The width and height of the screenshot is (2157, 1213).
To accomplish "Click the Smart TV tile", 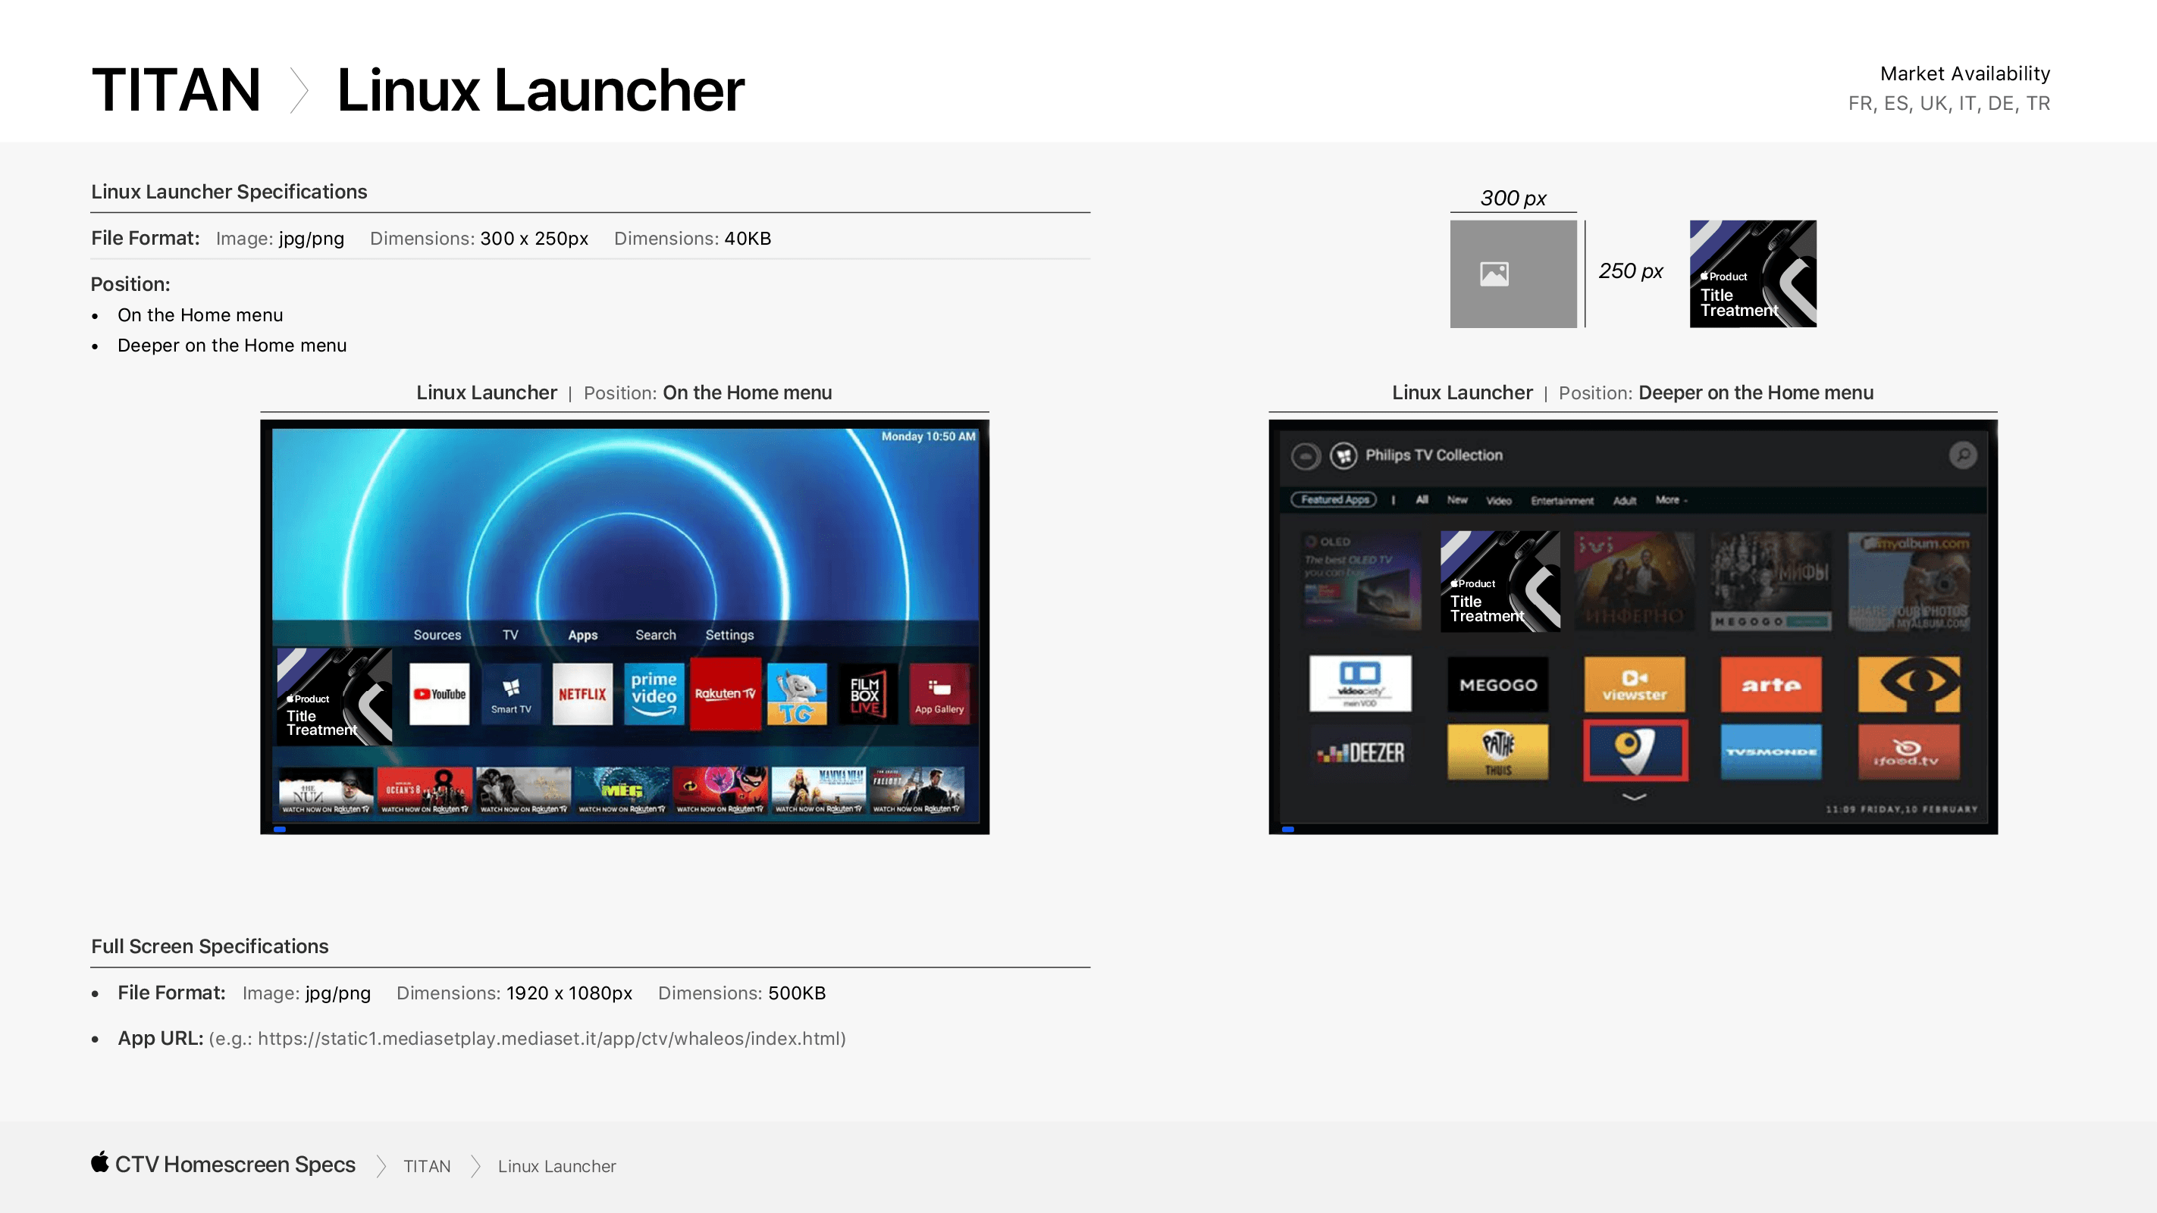I will pos(511,693).
